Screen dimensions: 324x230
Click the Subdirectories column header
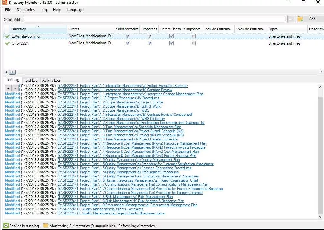click(x=127, y=29)
